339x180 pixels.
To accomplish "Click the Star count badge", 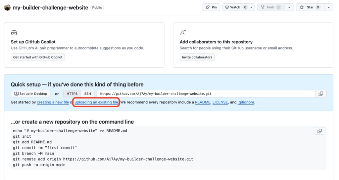I will pos(318,7).
